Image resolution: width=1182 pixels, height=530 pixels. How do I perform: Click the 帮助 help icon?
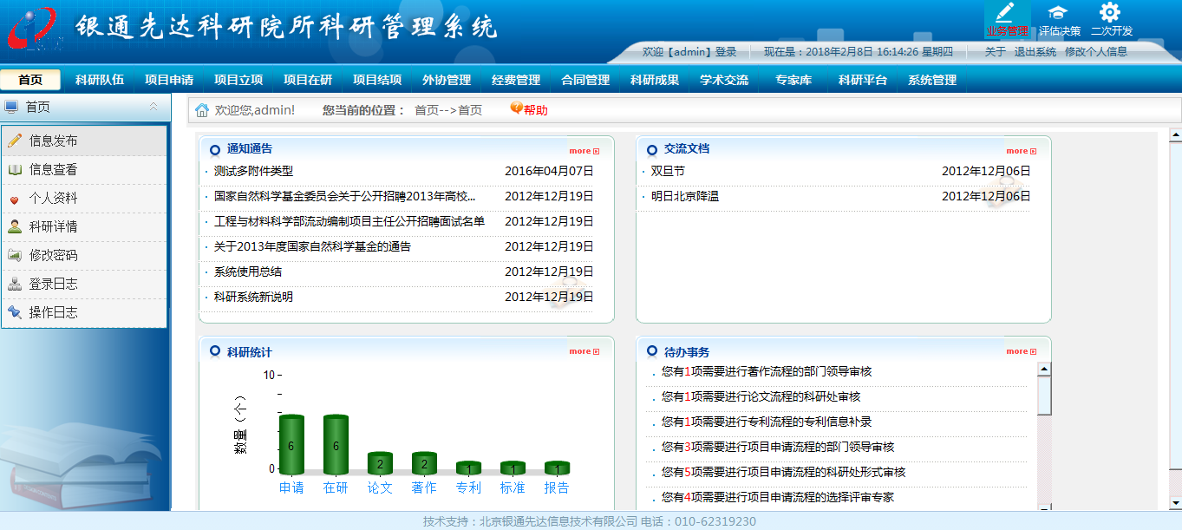[x=516, y=108]
